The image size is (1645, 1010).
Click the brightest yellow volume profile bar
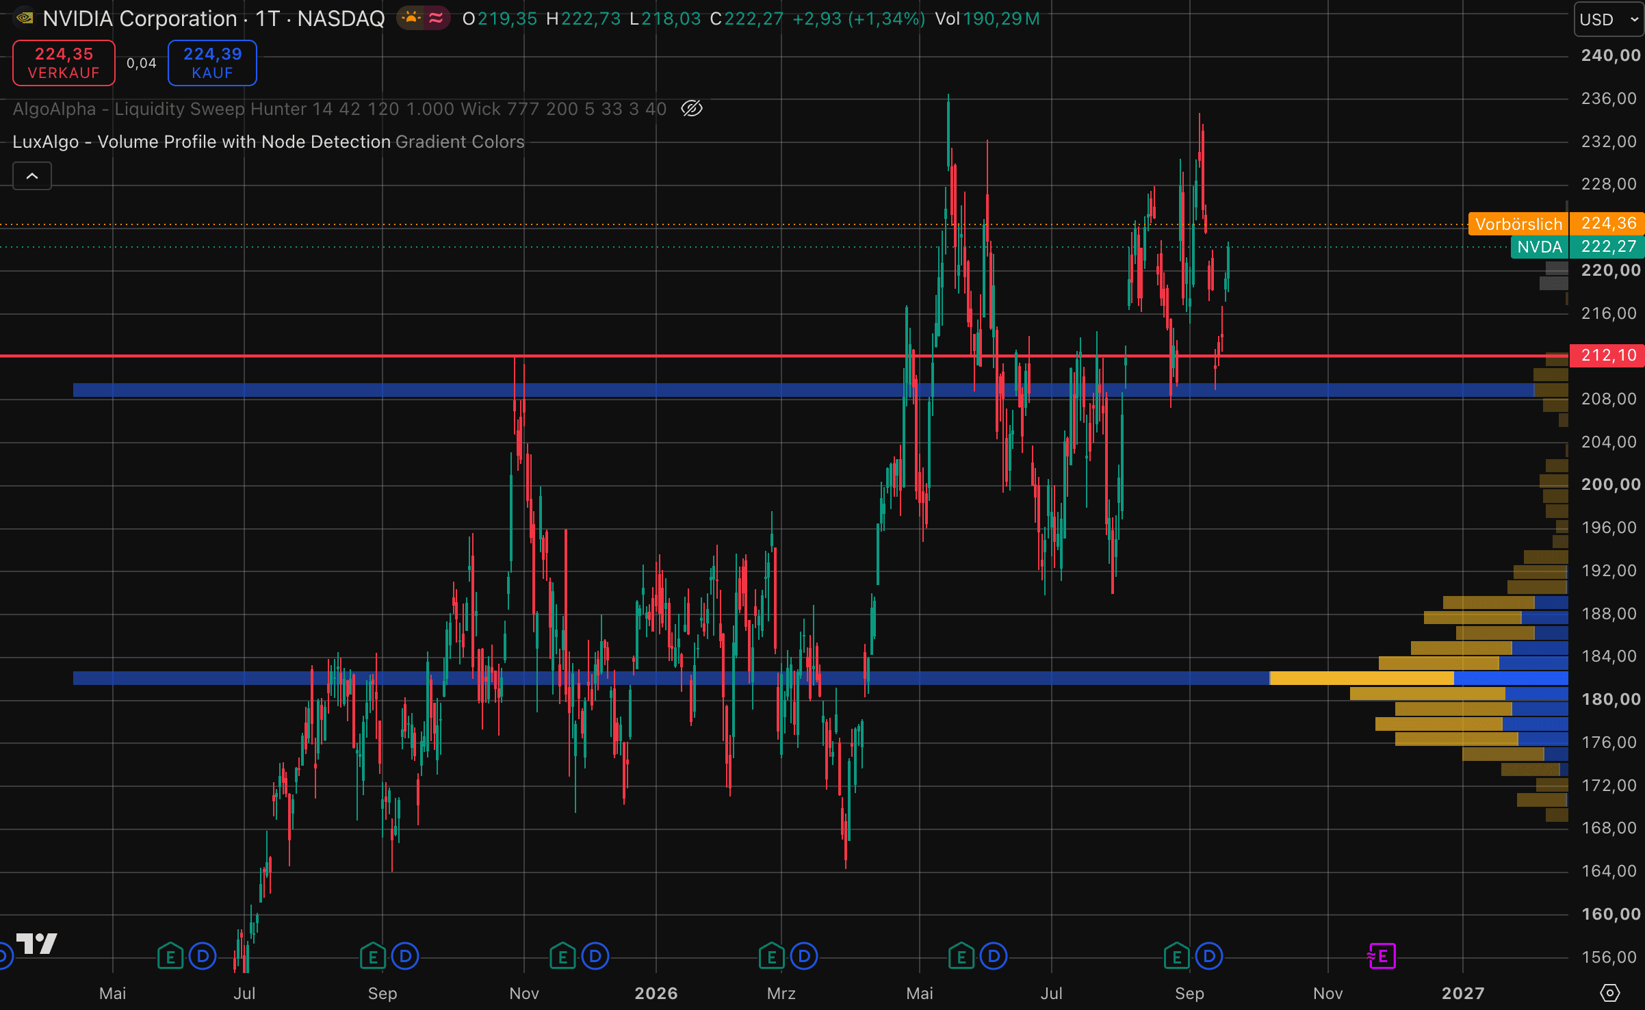(x=1362, y=678)
